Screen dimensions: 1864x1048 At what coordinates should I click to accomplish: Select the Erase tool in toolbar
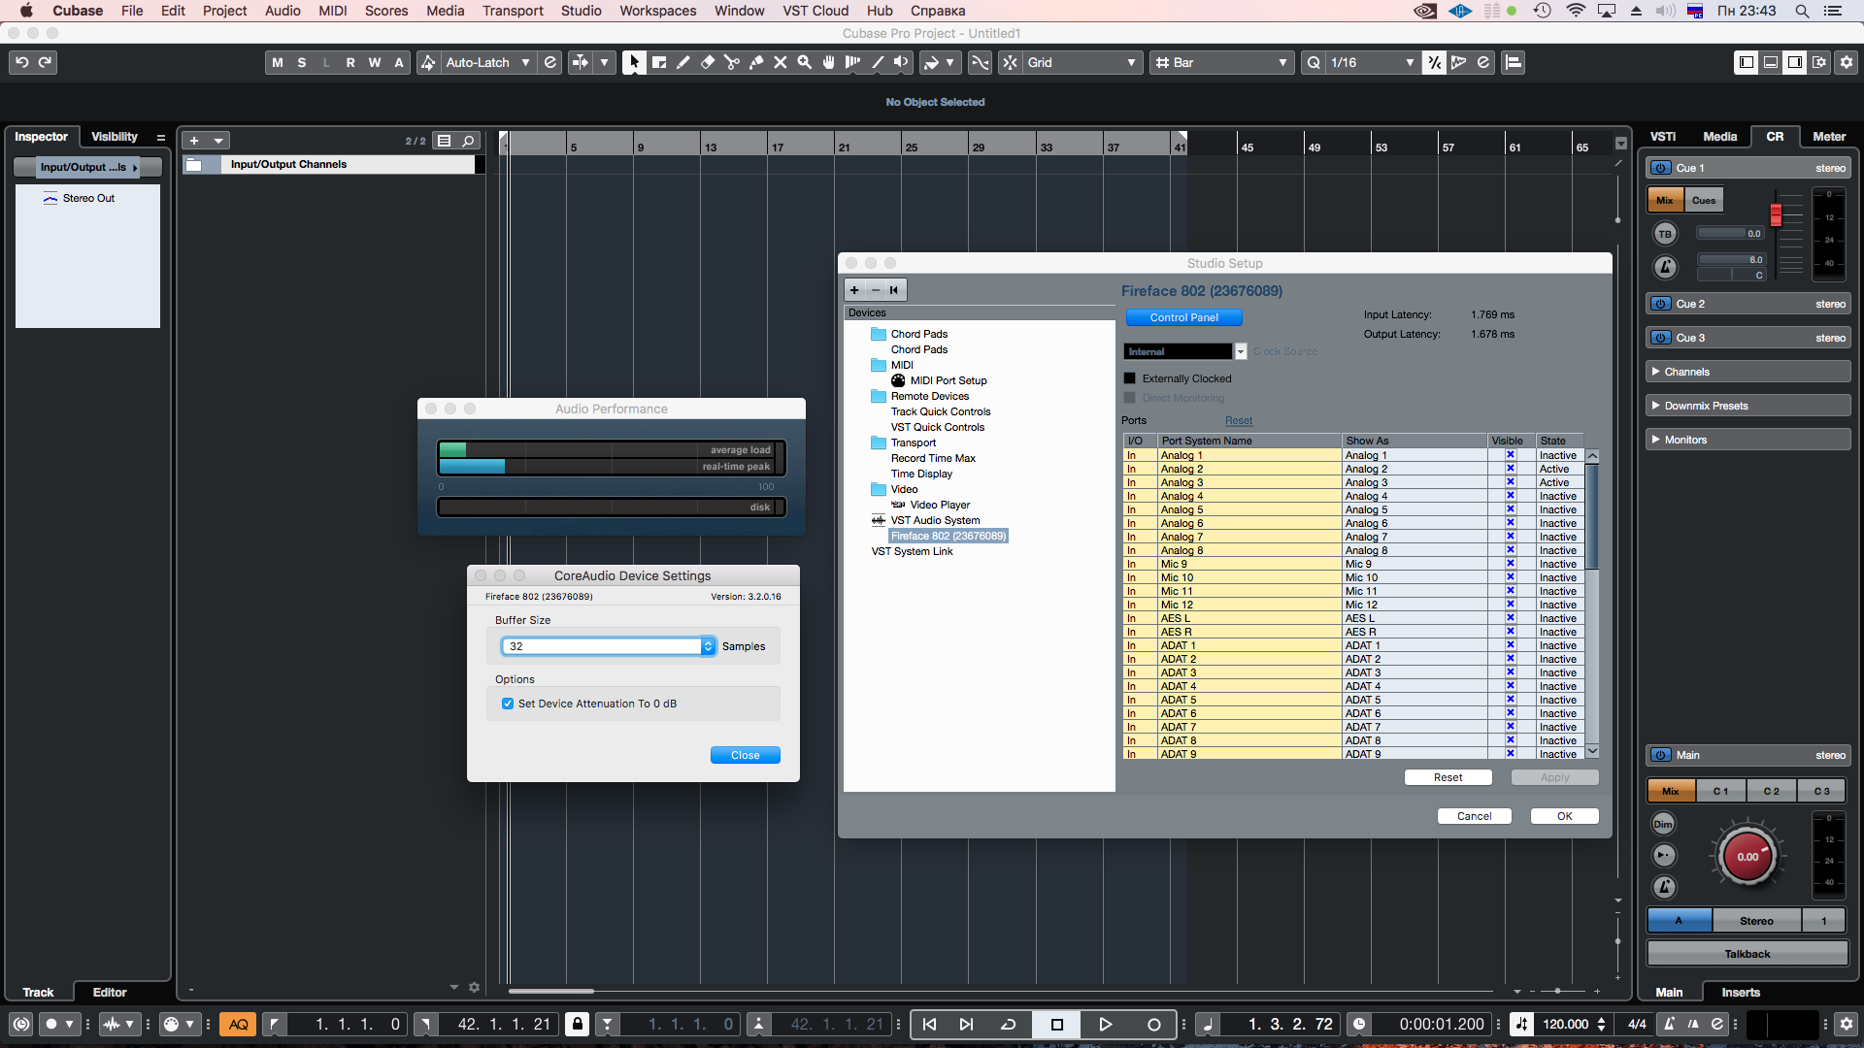point(708,62)
